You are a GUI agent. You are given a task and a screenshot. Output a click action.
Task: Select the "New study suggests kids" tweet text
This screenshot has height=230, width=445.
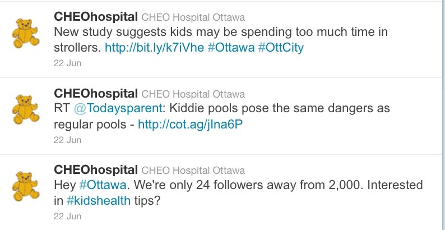[220, 32]
